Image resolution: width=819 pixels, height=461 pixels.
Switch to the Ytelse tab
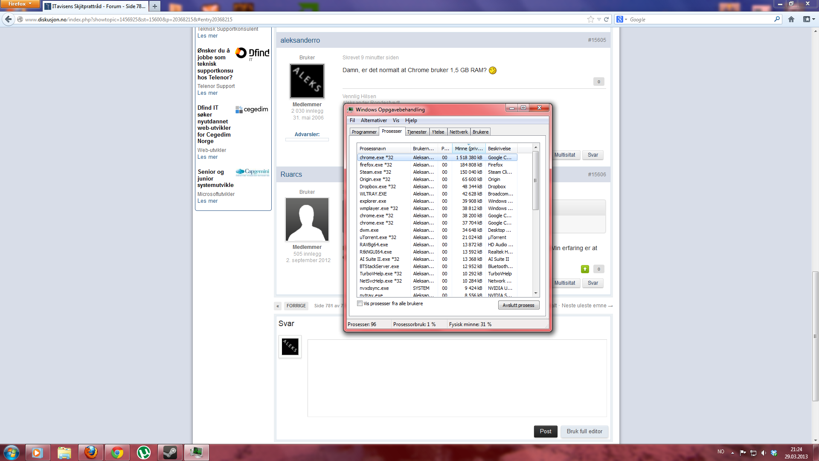(x=438, y=132)
